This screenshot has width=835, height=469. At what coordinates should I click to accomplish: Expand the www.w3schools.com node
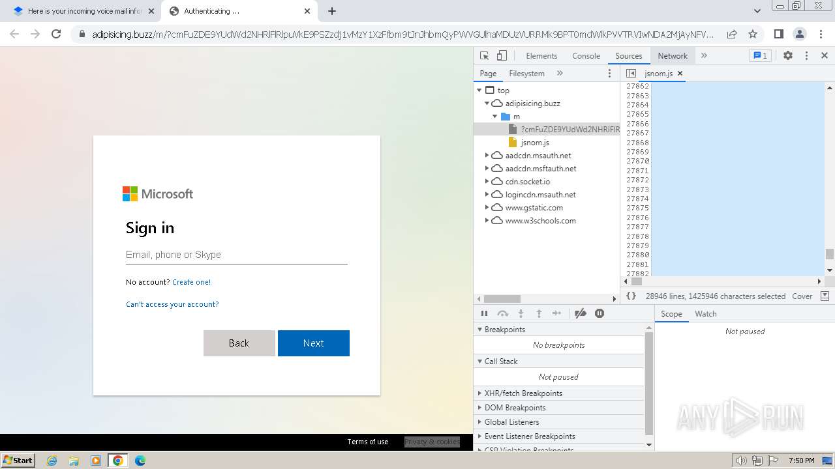click(487, 221)
